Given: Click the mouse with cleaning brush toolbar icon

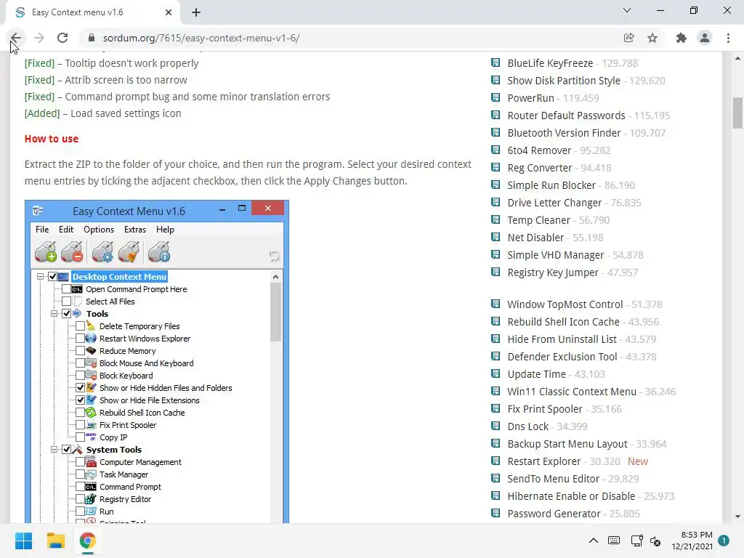Looking at the screenshot, I should 129,251.
